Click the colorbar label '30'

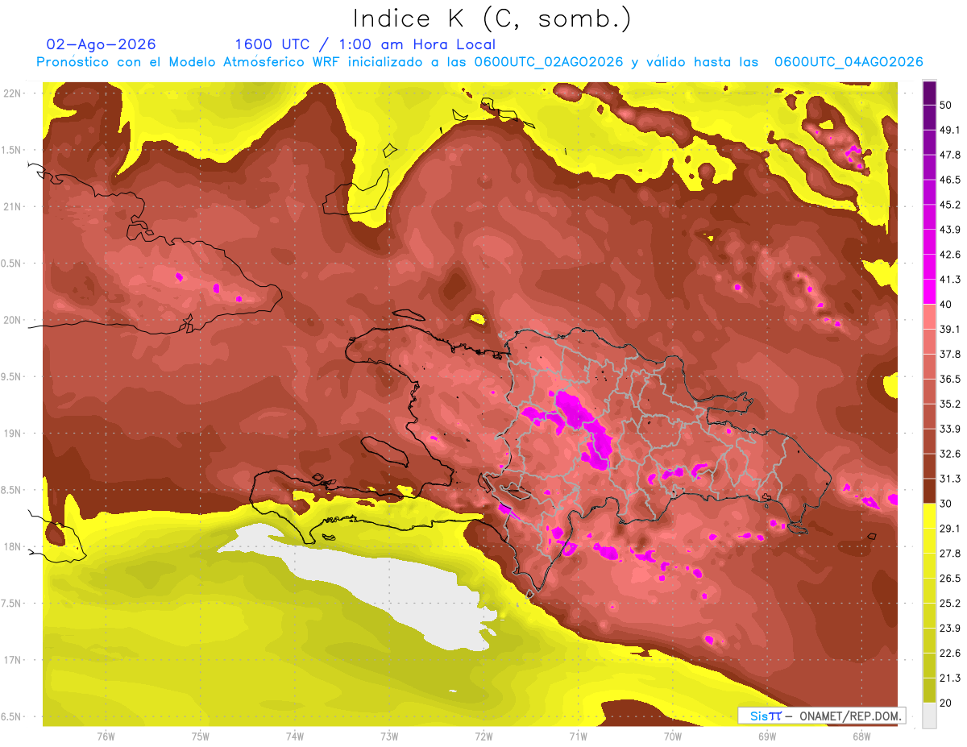(947, 504)
